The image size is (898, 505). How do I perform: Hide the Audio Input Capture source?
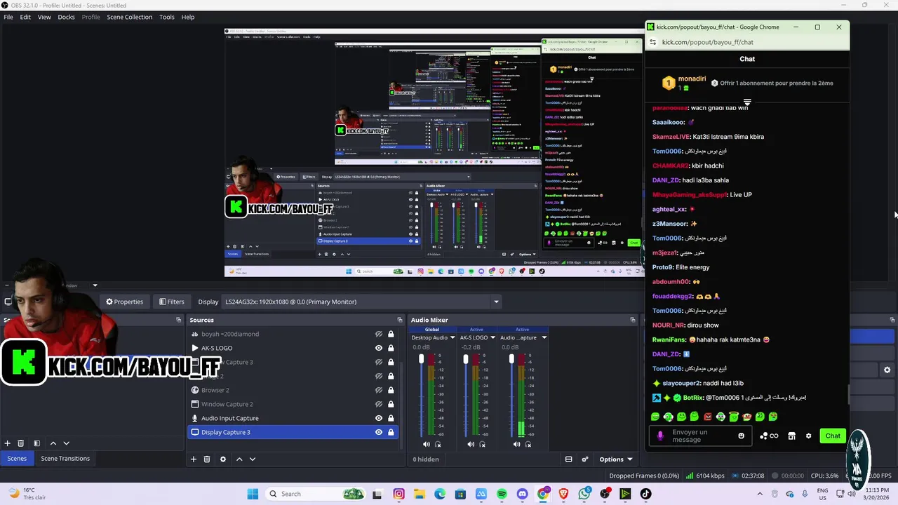pyautogui.click(x=379, y=418)
